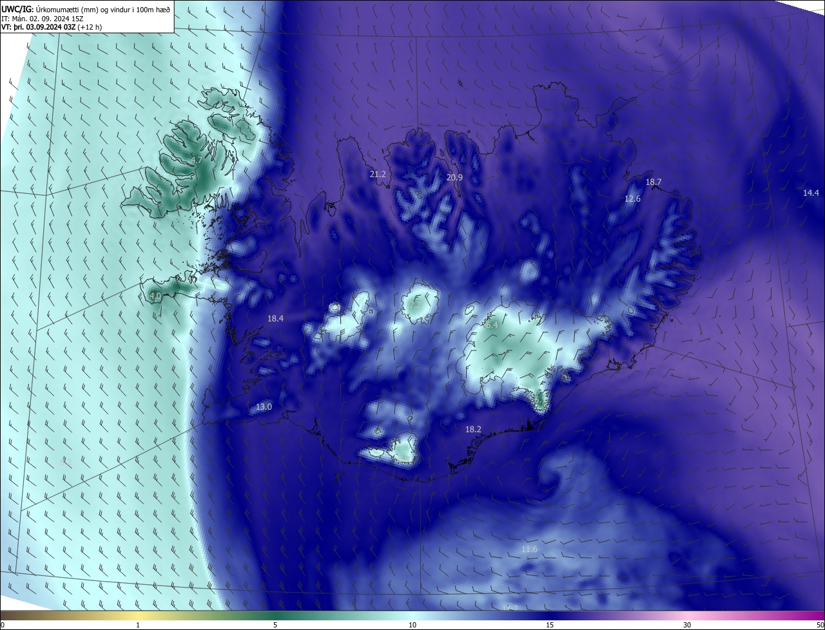The image size is (825, 630).
Task: Click the 13.0 value on the southwest peninsula
Action: coord(264,407)
